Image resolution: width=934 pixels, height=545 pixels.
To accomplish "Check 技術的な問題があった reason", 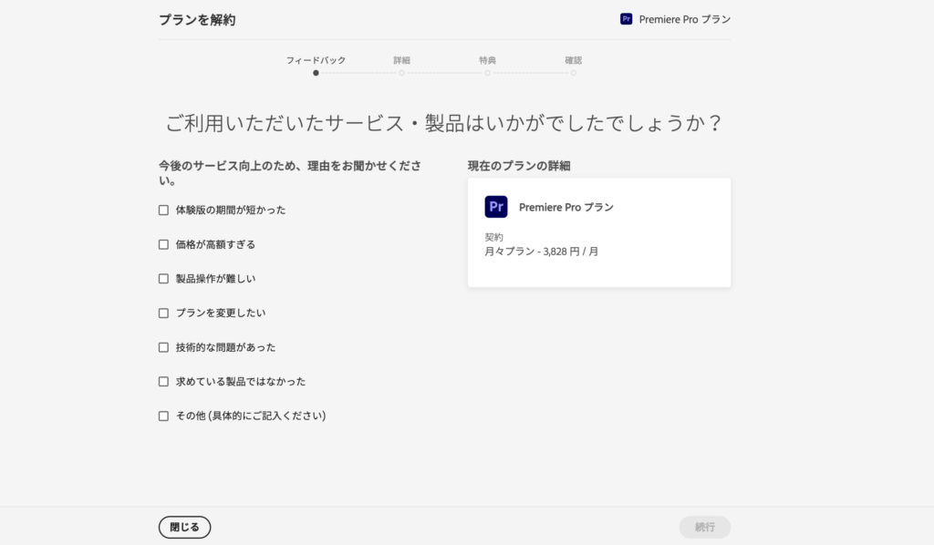I will (163, 347).
